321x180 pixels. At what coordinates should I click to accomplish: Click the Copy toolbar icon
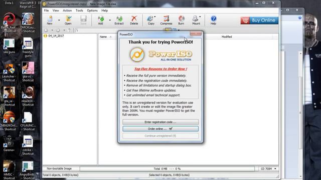(x=151, y=20)
